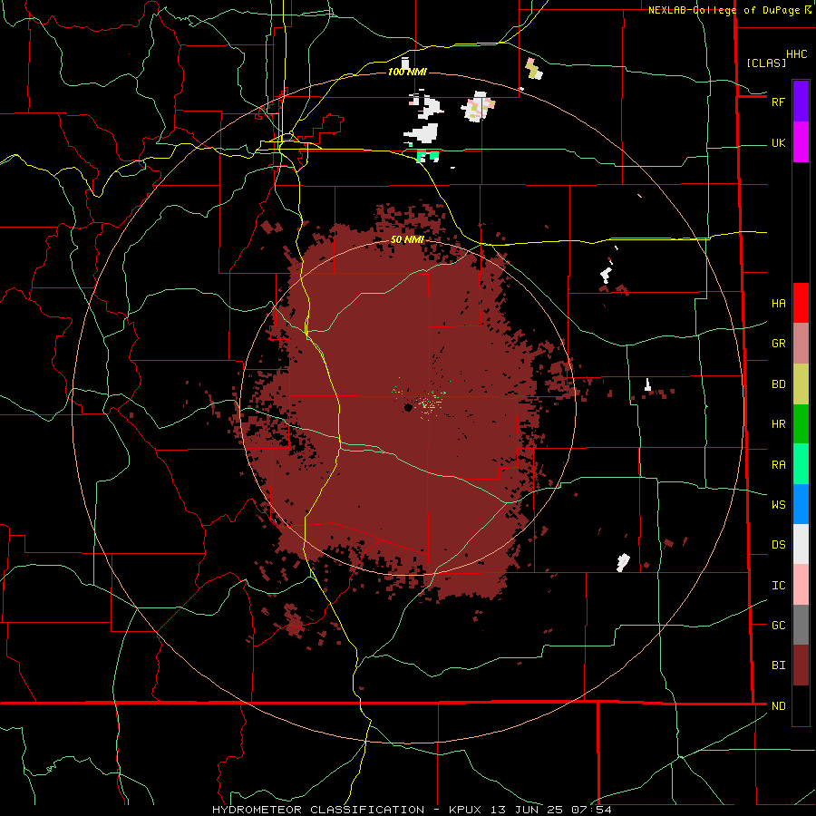Click the DS legend label

[778, 545]
